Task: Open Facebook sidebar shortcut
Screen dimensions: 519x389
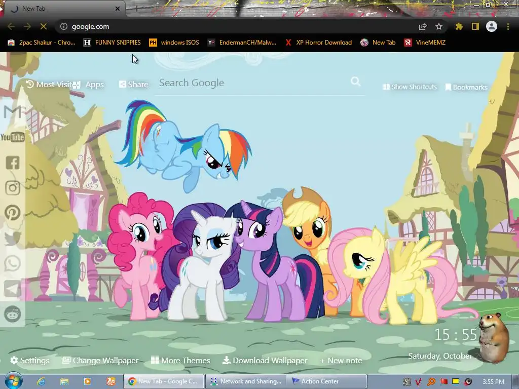Action: point(13,163)
